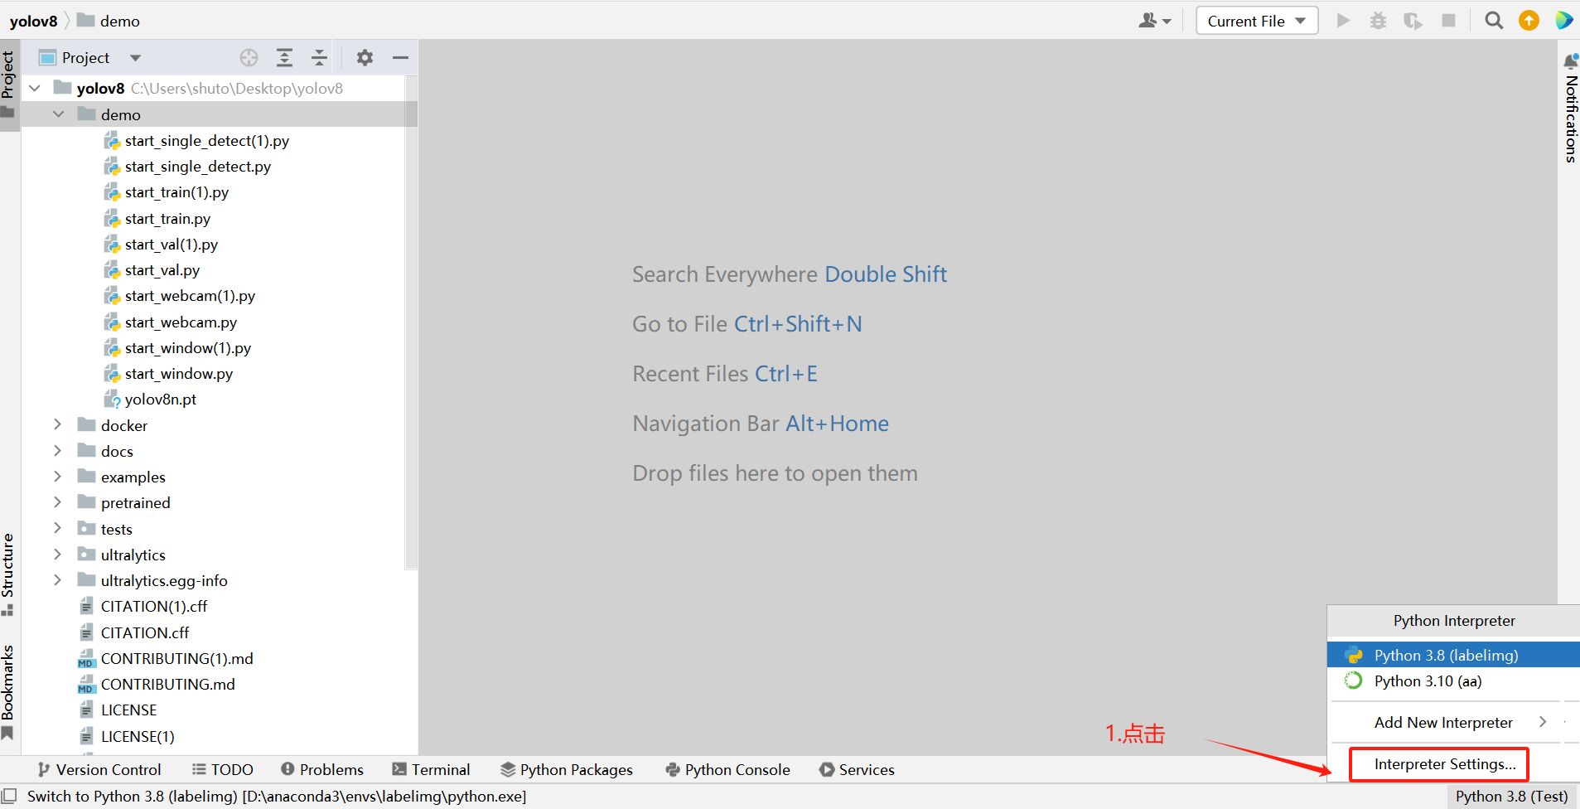
Task: Expand the pretrained folder
Action: pyautogui.click(x=58, y=502)
